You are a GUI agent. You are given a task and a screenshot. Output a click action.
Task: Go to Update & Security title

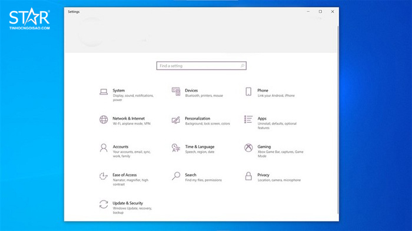click(x=128, y=203)
